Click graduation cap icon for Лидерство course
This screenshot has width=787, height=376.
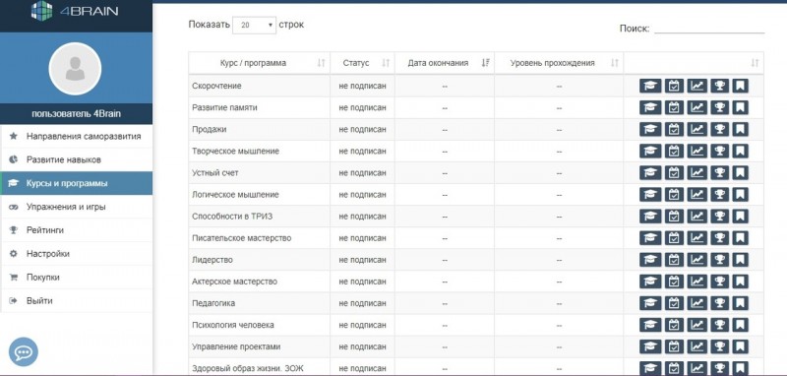tap(650, 260)
